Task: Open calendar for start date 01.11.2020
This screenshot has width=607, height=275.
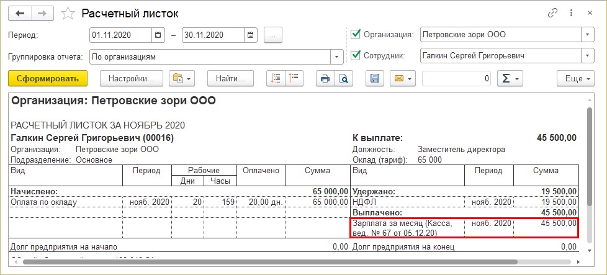Action: pyautogui.click(x=158, y=35)
